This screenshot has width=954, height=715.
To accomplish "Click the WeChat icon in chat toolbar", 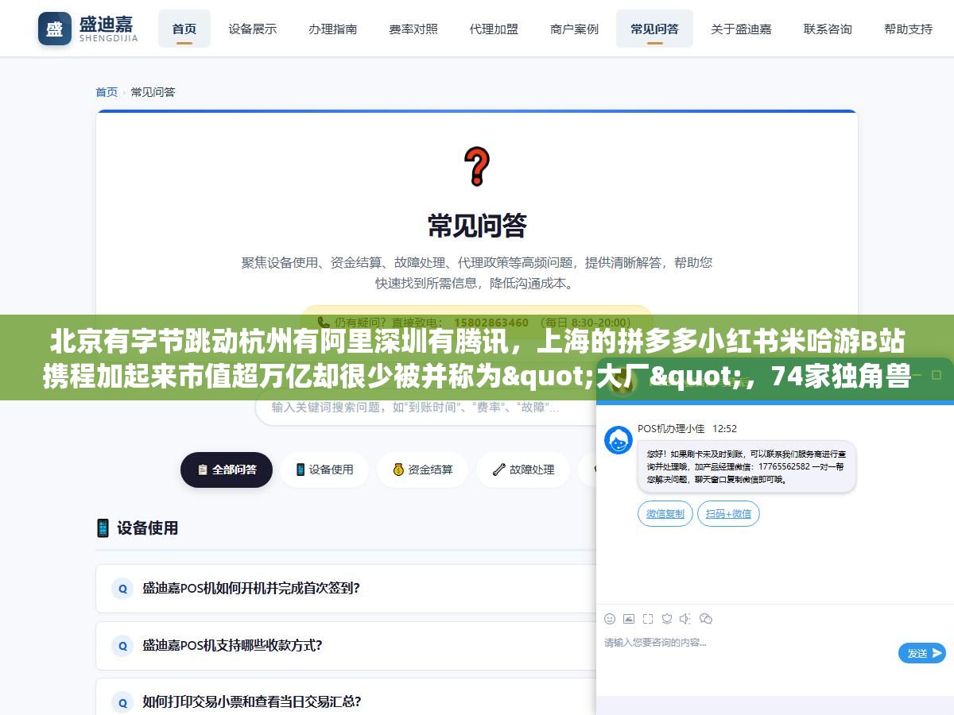I will 706,619.
